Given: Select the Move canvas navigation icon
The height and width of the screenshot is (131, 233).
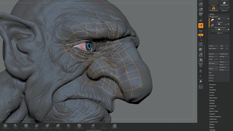Looking at the screenshot, I should coord(201,49).
